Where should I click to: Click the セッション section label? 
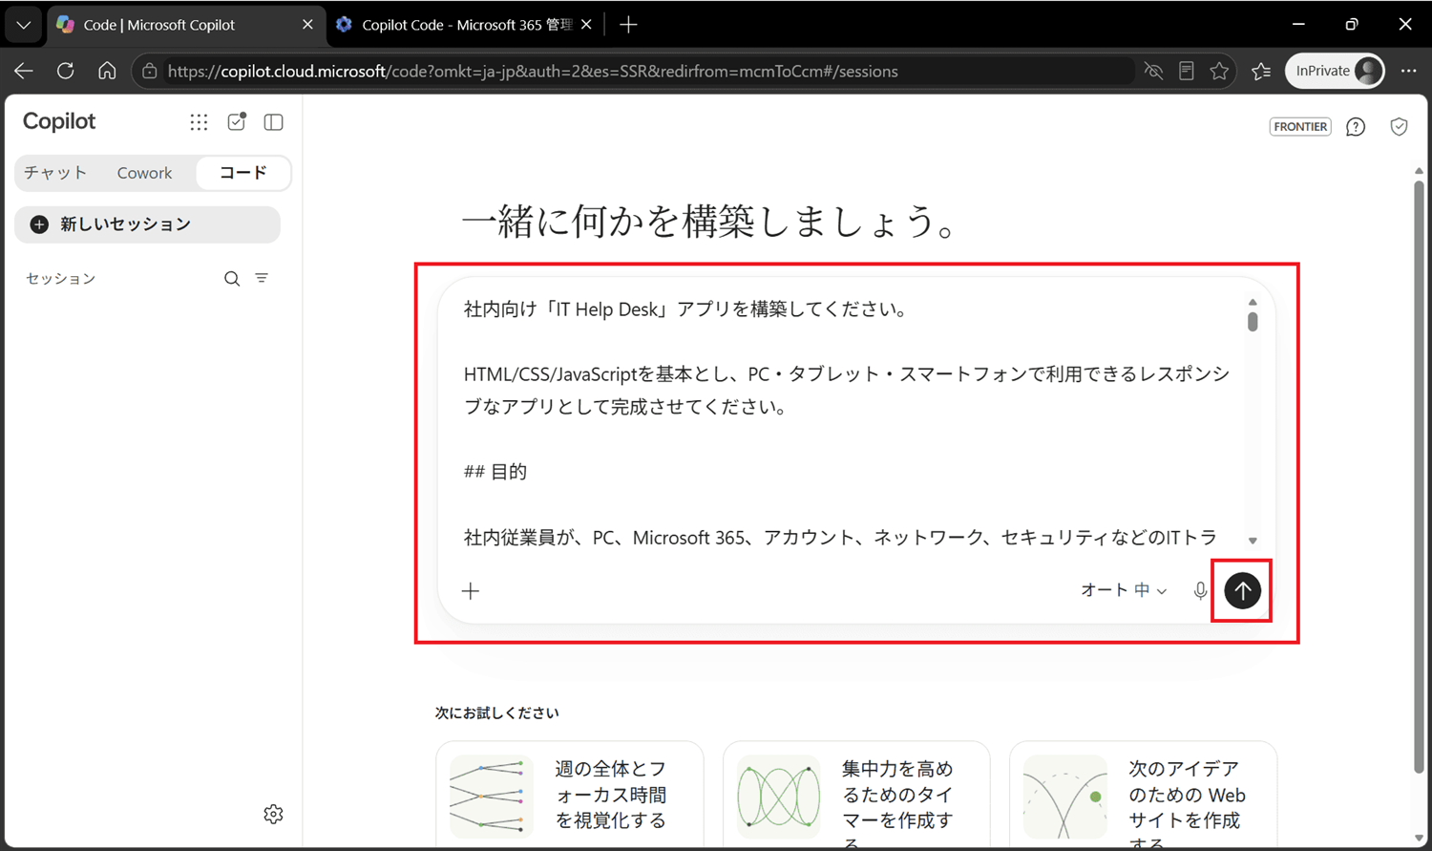tap(60, 279)
